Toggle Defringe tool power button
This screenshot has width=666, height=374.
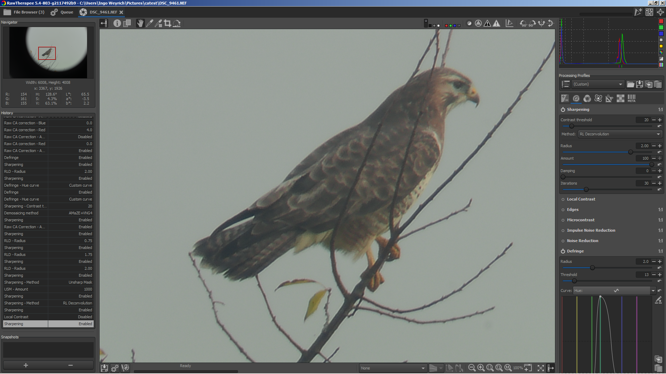click(563, 251)
